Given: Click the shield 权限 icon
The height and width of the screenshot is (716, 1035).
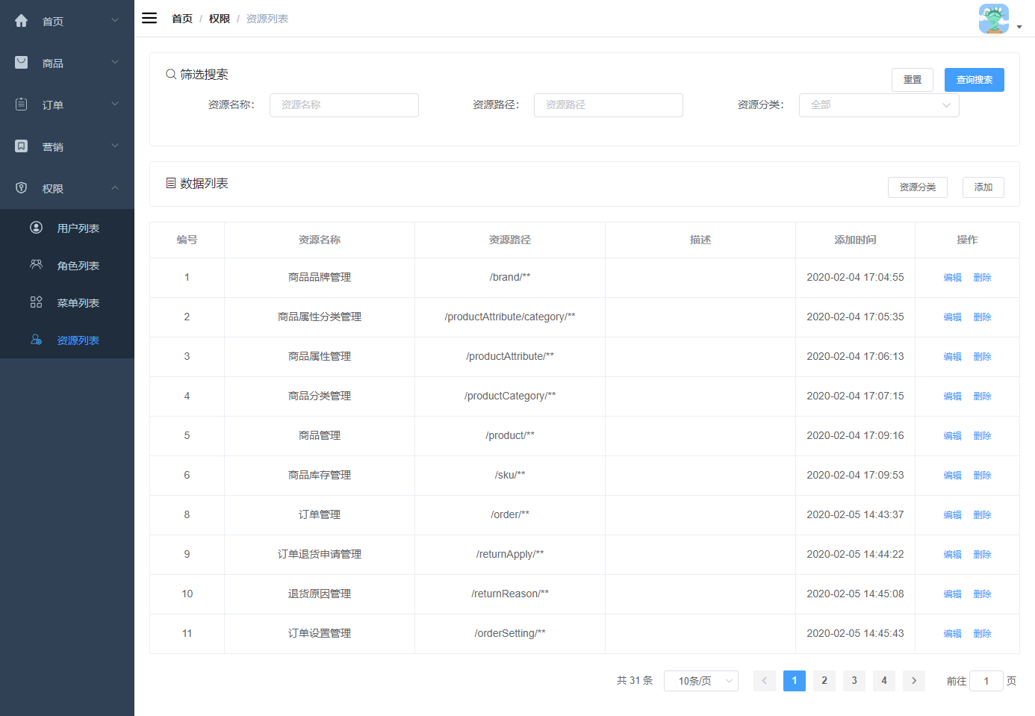Looking at the screenshot, I should click(22, 188).
